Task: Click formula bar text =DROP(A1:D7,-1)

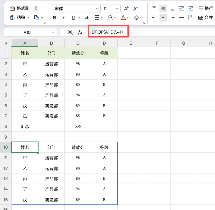Action: pos(106,32)
